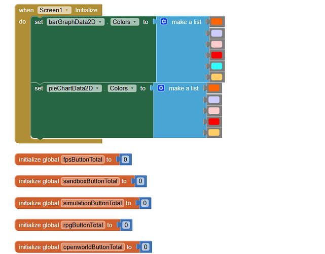Viewport: 325px width, 254px height.
Task: Select 'make a list' text in barGraphData2D block
Action: coord(187,22)
